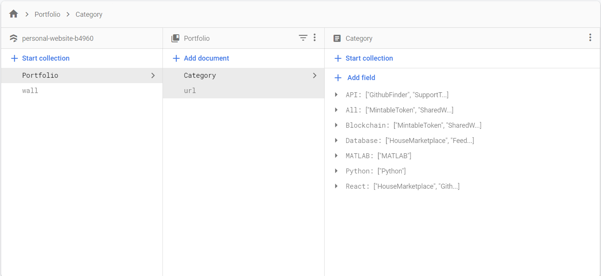Click the Firestore database icon beside personal-website-b4960

click(x=14, y=38)
